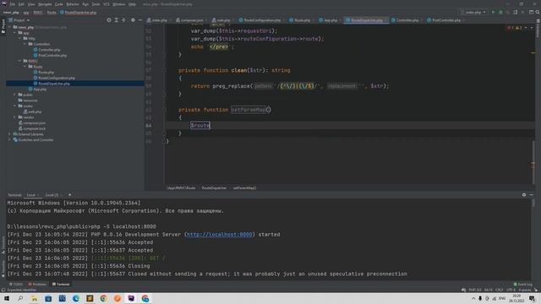Switch to PostController.php editor tab
The image size is (541, 304).
(x=446, y=20)
